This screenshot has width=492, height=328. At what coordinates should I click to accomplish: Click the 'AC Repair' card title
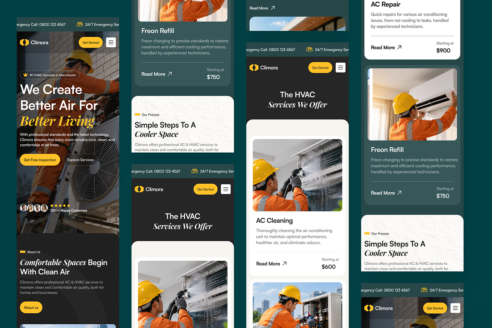coord(386,4)
